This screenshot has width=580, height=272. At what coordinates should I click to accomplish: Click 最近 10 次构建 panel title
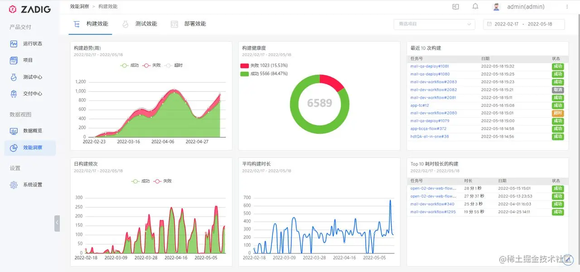click(x=426, y=48)
